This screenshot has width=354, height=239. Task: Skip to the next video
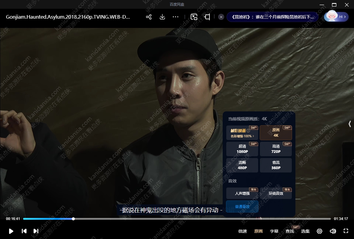36,231
